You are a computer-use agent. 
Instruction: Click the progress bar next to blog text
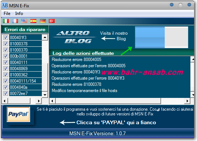(161, 37)
